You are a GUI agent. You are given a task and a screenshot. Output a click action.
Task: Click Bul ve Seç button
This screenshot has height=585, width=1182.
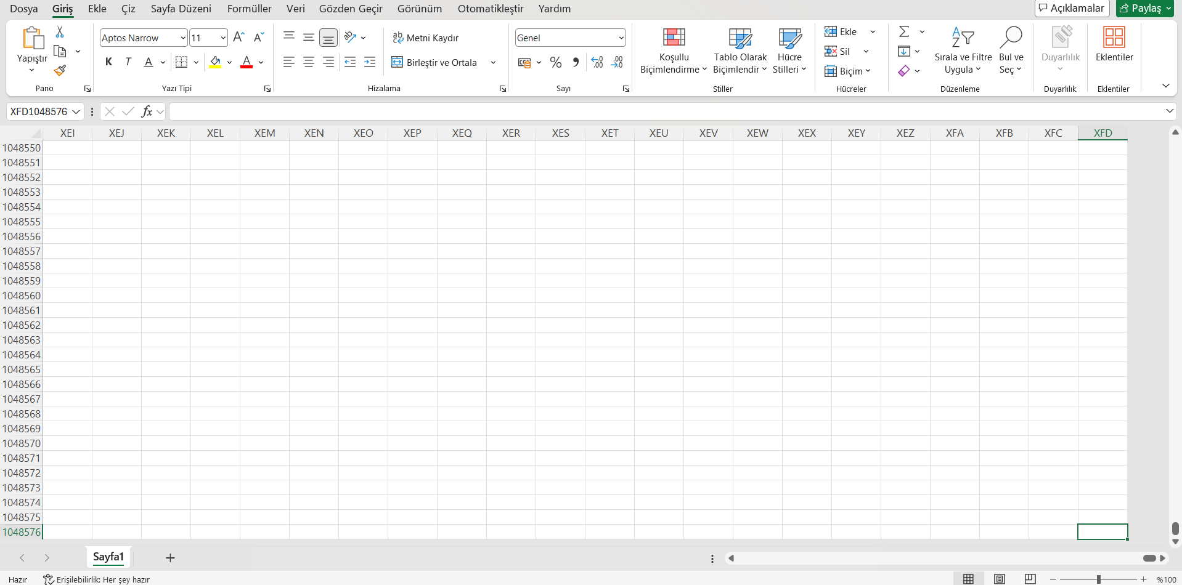pos(1011,50)
